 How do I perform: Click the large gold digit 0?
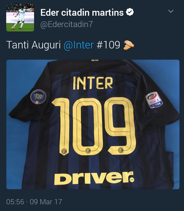point(88,126)
